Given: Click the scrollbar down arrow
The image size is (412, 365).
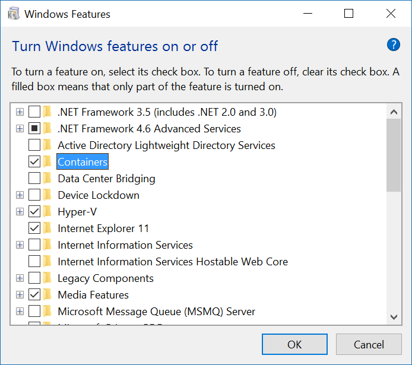Looking at the screenshot, I should point(394,317).
